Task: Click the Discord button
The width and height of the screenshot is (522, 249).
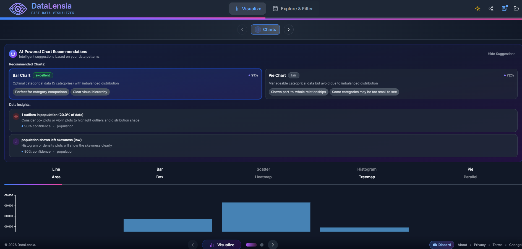Action: click(442, 245)
